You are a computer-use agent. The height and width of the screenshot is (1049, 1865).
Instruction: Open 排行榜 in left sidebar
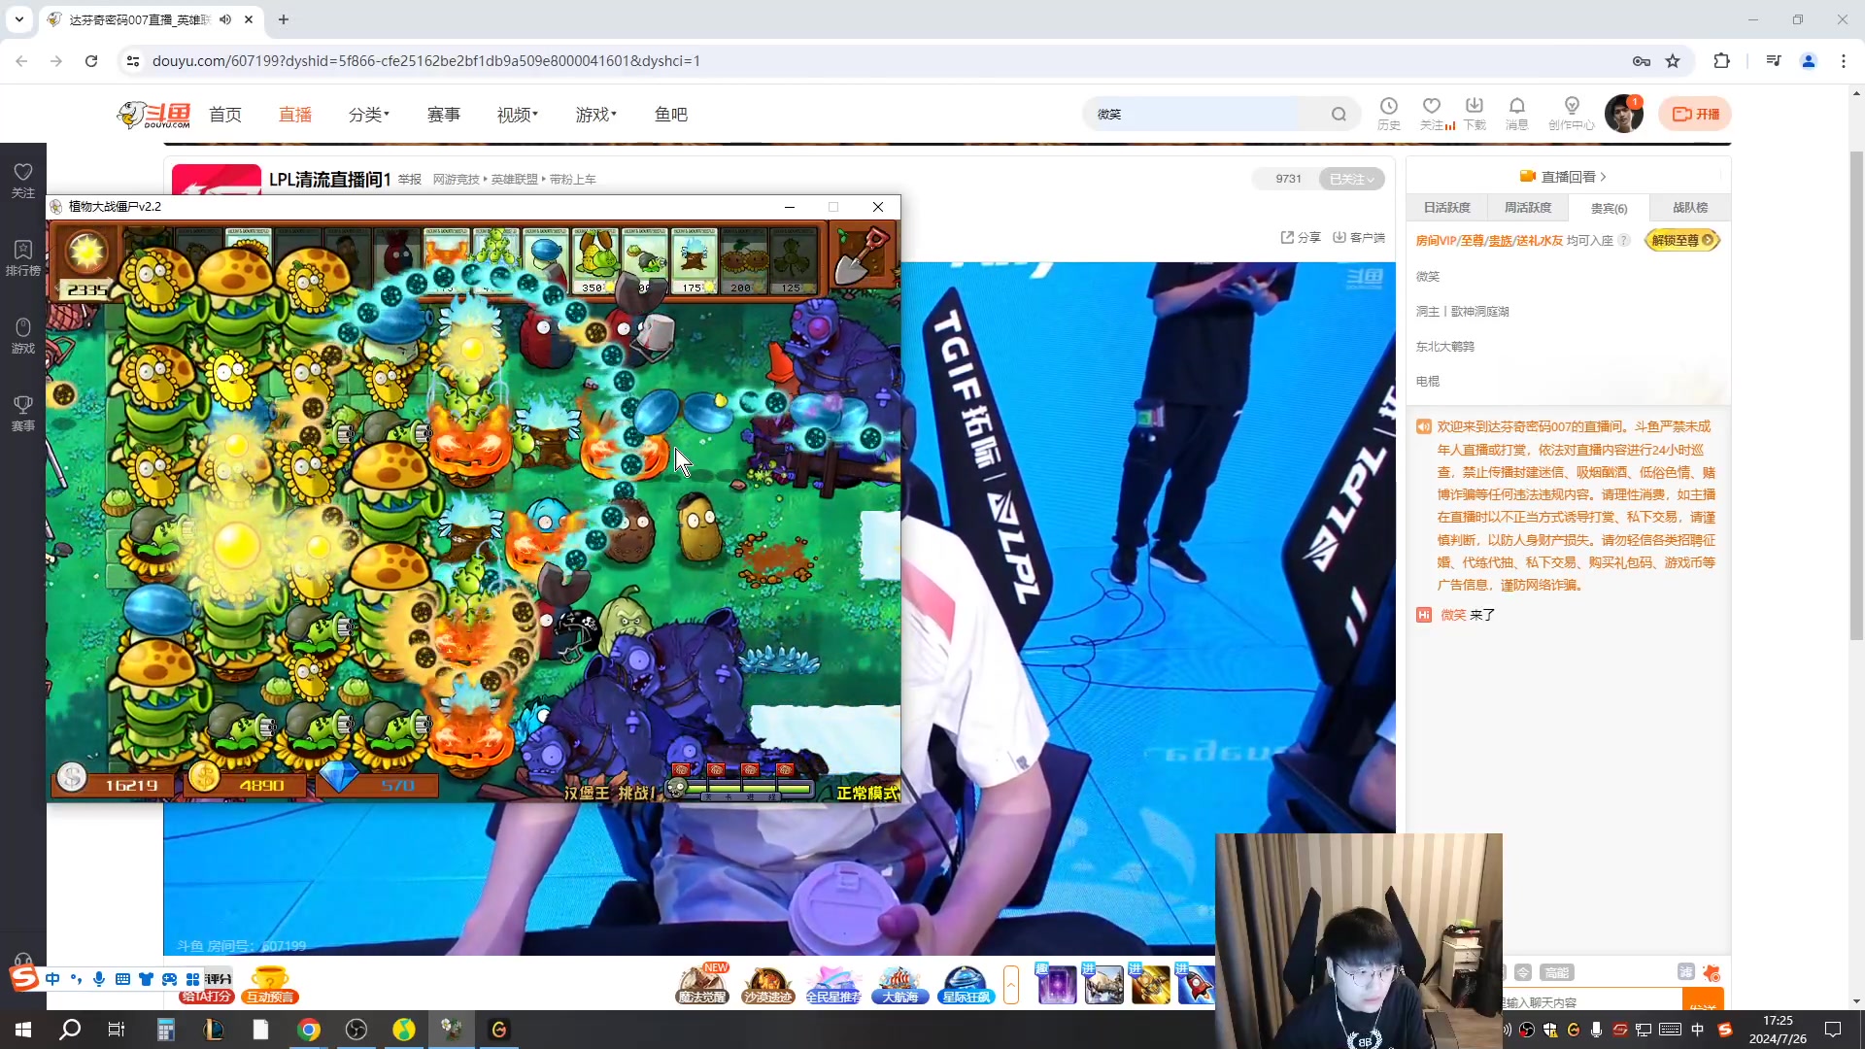(23, 258)
